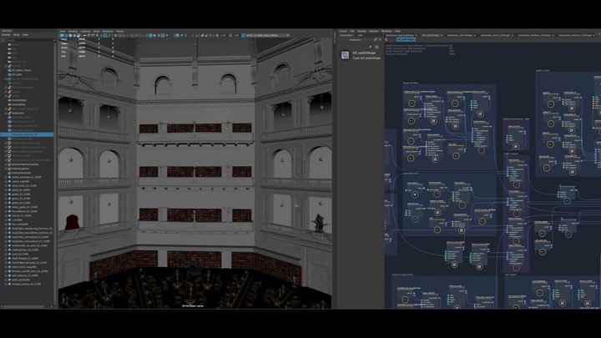The image size is (601, 338).
Task: Expand the globe_02_01RN node
Action: pos(6,194)
